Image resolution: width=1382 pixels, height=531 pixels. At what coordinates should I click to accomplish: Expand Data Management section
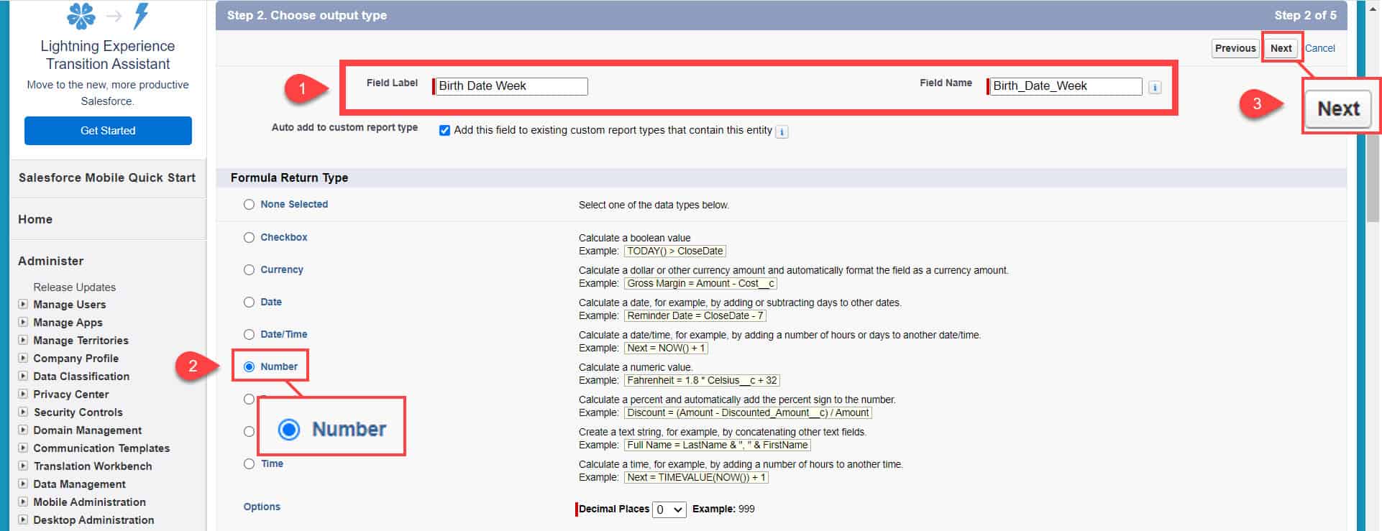point(23,484)
